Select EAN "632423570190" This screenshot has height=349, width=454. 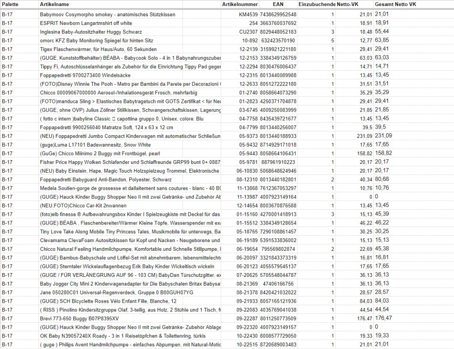coord(278,41)
